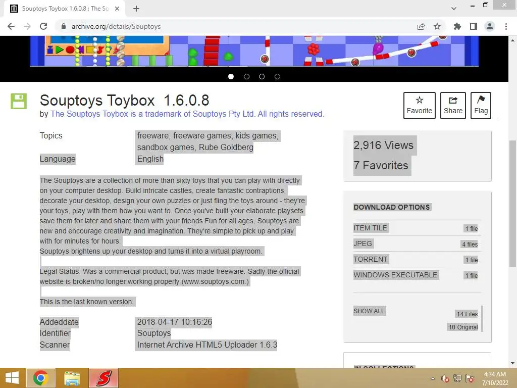Click SHOW ALL downloads link
The image size is (517, 388).
369,311
